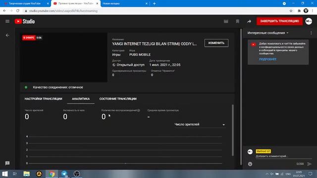The width and height of the screenshot is (317, 178).
Task: Click the taskbar clock
Action: [x=299, y=174]
